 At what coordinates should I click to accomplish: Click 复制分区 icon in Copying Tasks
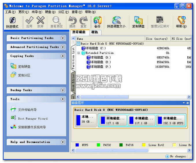(13, 75)
